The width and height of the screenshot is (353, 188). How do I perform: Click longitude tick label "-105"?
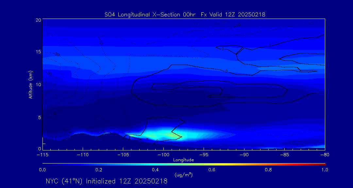click(x=123, y=155)
